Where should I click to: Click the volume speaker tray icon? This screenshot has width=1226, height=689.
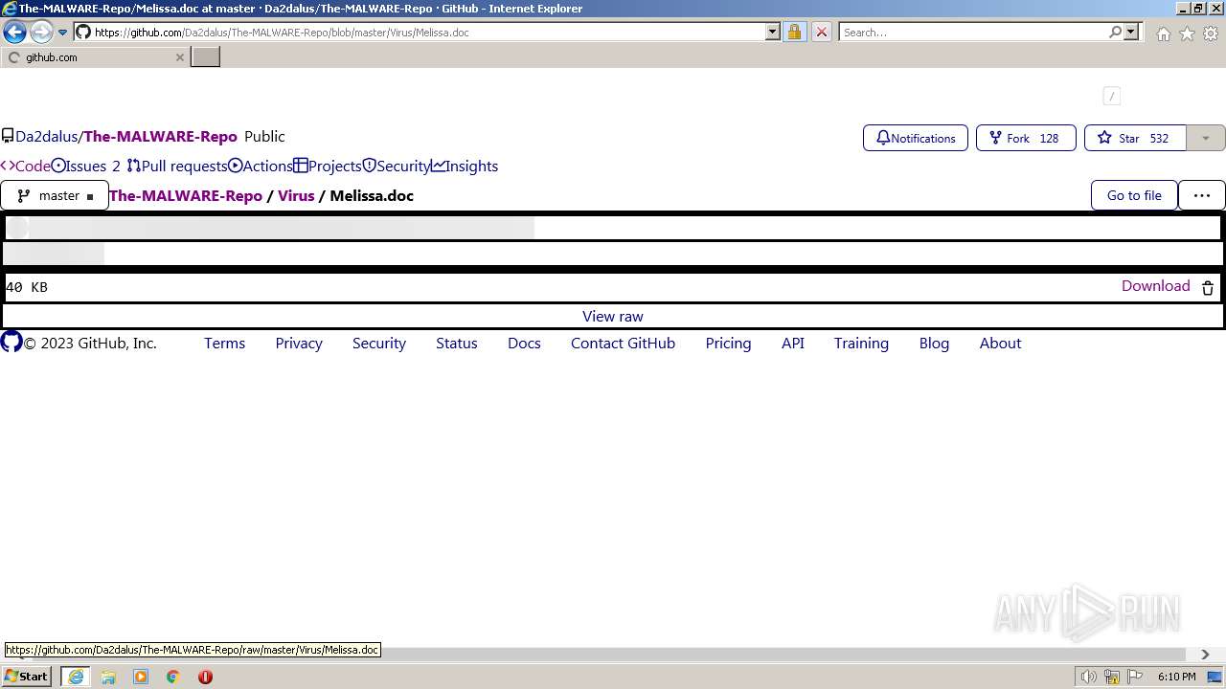1089,677
